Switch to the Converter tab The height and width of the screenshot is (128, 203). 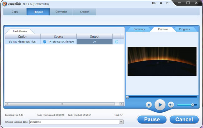(61, 12)
